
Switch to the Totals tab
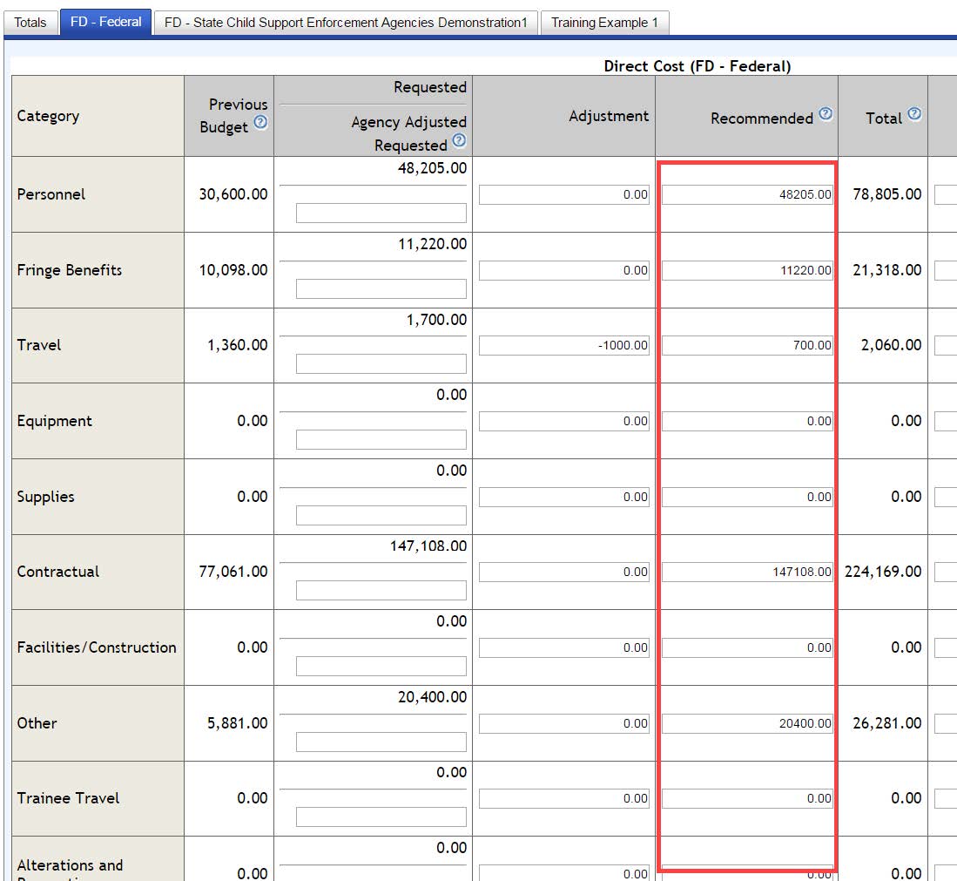[30, 23]
